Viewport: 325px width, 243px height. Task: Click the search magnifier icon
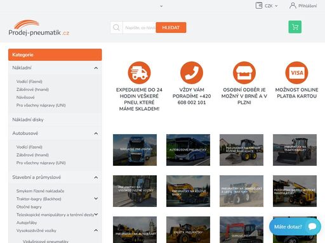[x=116, y=27]
